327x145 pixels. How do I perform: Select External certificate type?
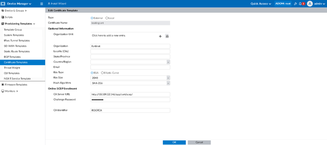click(x=92, y=18)
